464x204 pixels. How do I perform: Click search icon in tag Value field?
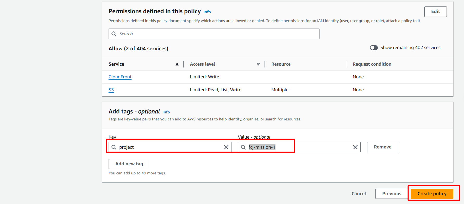pos(243,147)
